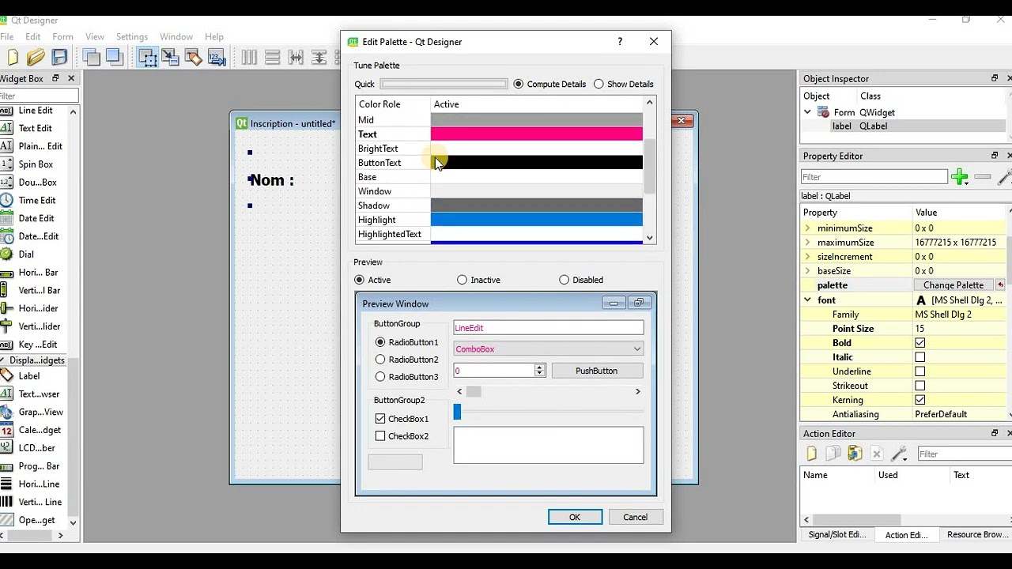Choose Active preview state

373,280
